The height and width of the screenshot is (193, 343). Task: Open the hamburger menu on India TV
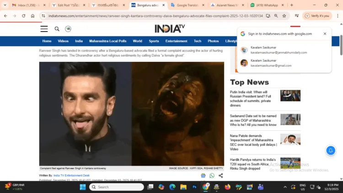pyautogui.click(x=44, y=29)
